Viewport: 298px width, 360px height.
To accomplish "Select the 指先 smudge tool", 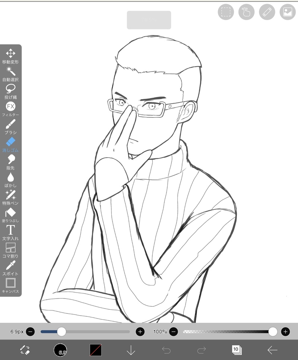I will click(10, 162).
